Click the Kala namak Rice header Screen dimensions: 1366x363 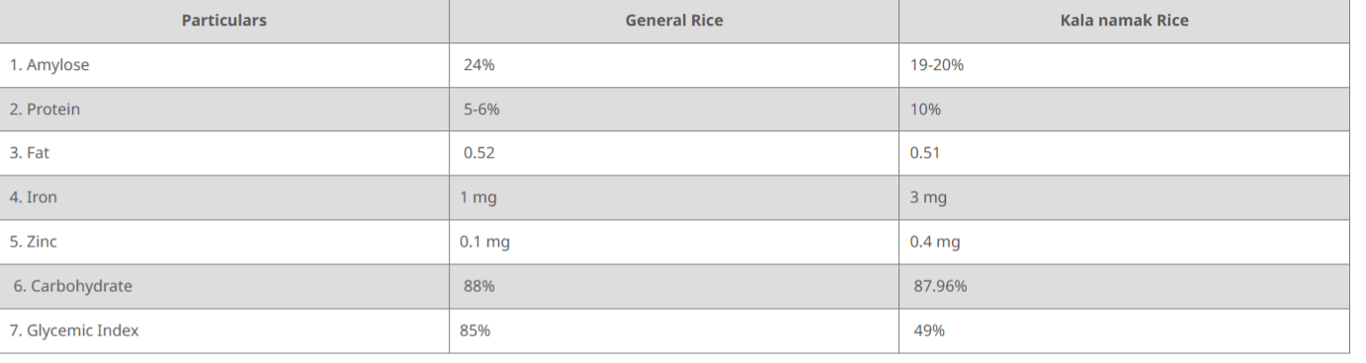click(x=1124, y=20)
